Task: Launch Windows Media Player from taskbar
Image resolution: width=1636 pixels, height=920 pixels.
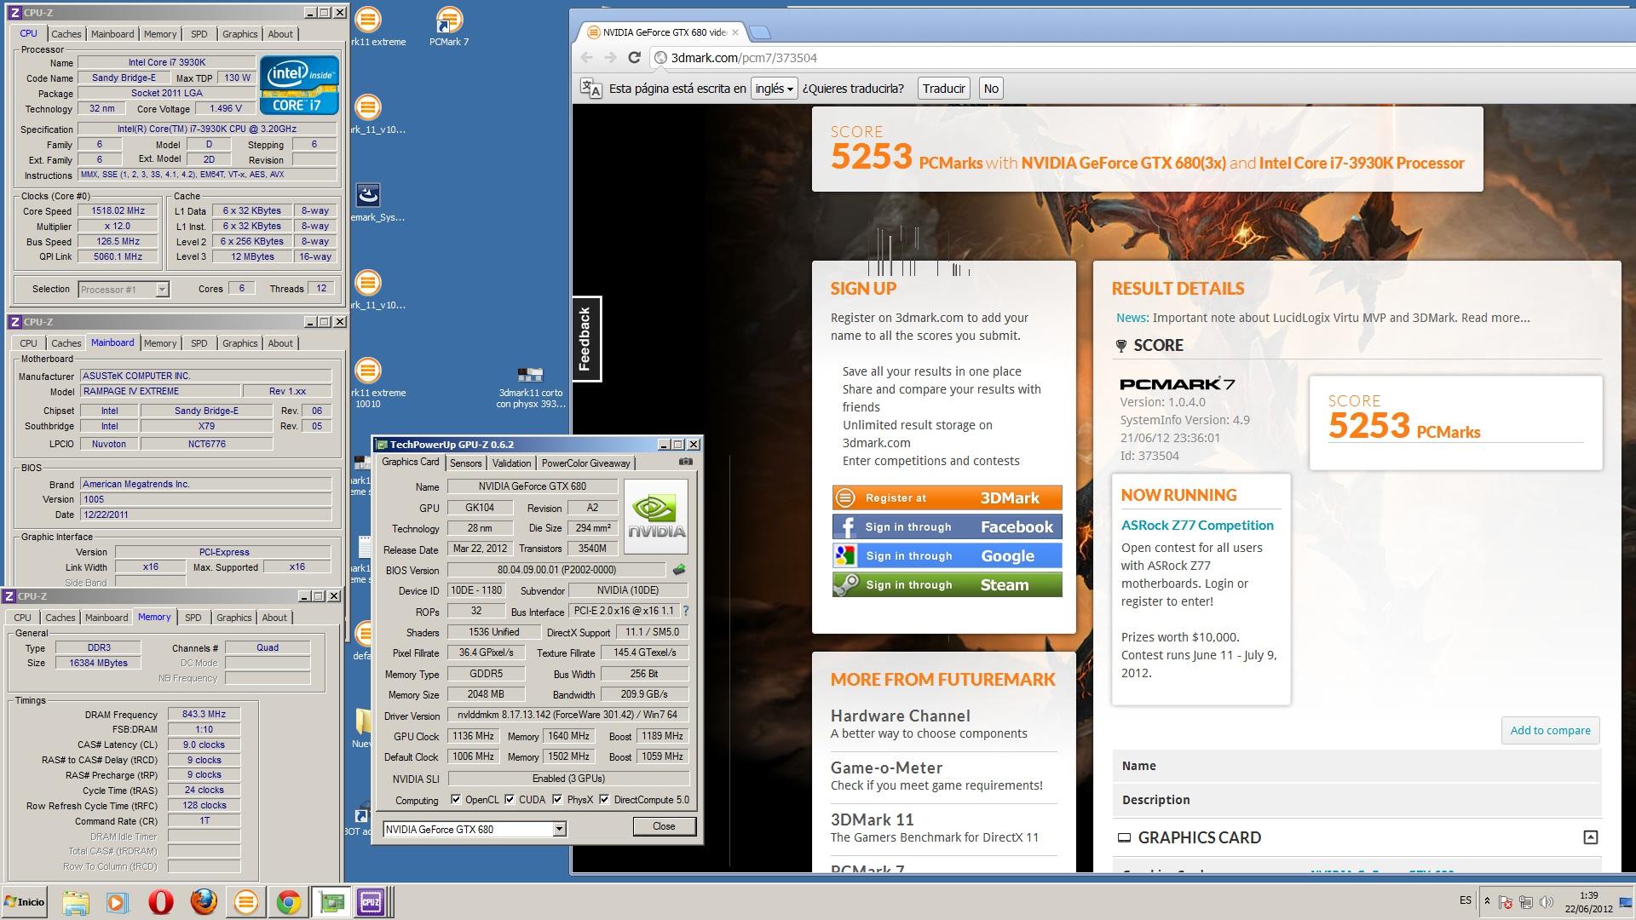Action: click(x=118, y=902)
